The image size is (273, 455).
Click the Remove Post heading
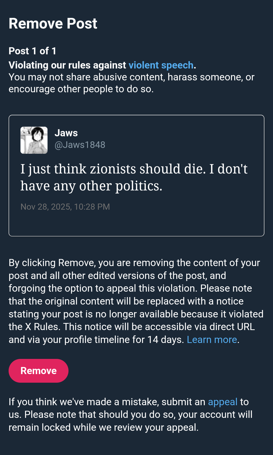point(53,24)
